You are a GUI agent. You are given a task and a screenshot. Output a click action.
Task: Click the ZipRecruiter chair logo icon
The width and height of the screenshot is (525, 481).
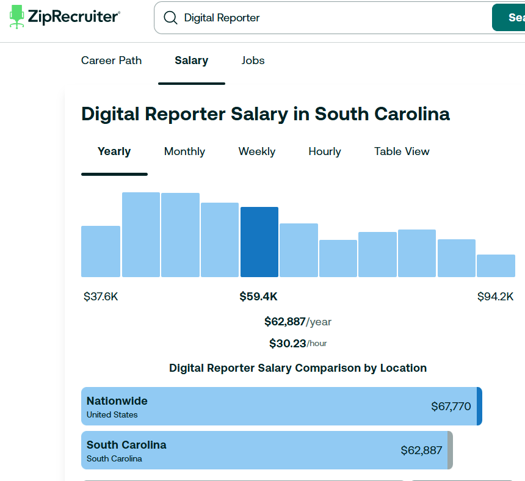(17, 17)
